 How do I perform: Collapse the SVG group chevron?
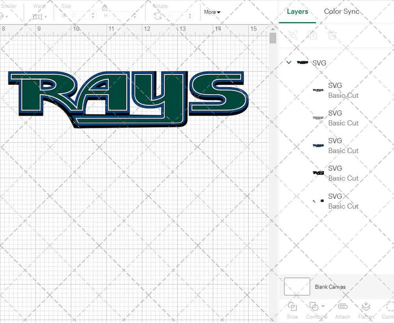point(289,62)
